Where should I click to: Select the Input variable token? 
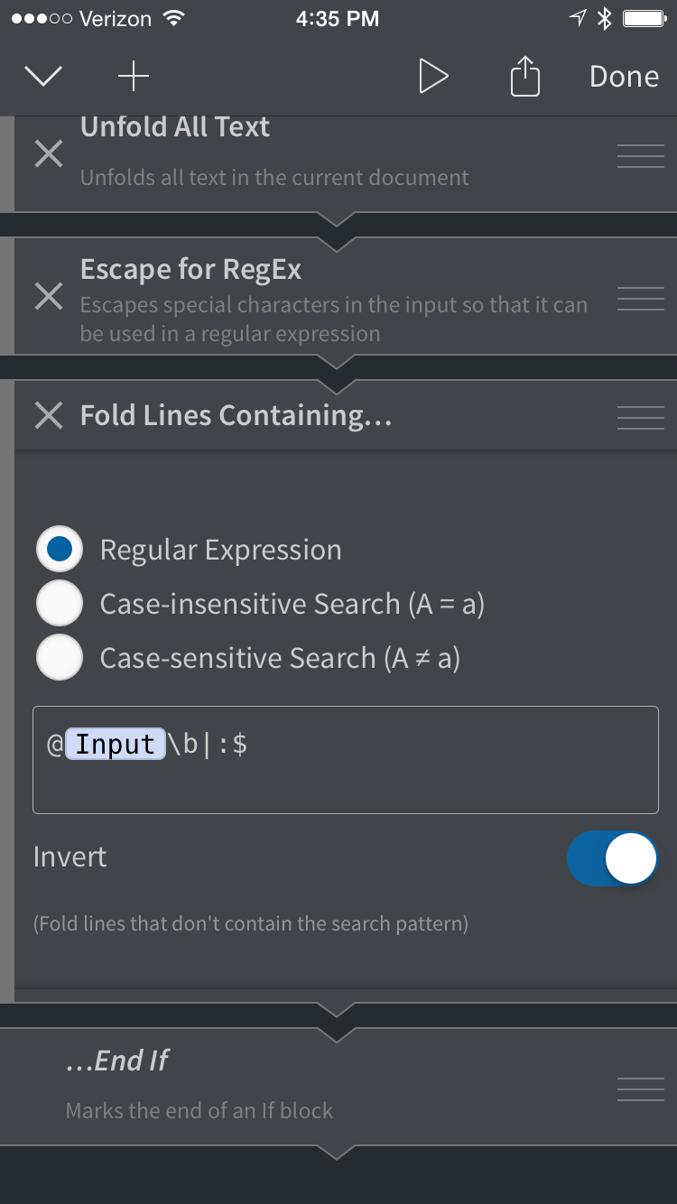(116, 745)
